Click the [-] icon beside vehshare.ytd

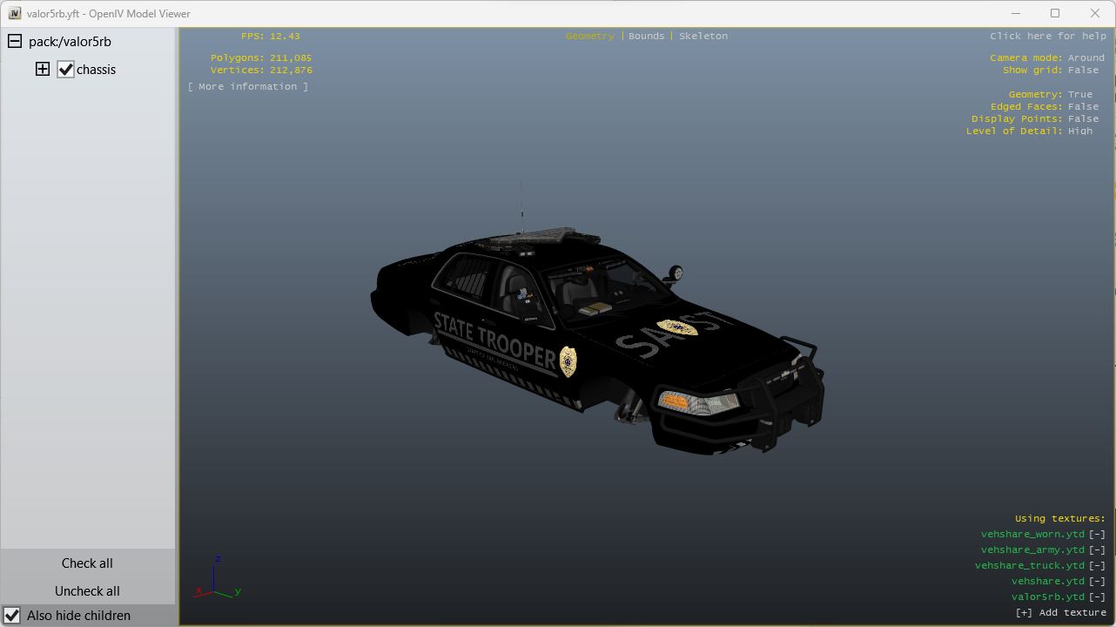(1097, 582)
